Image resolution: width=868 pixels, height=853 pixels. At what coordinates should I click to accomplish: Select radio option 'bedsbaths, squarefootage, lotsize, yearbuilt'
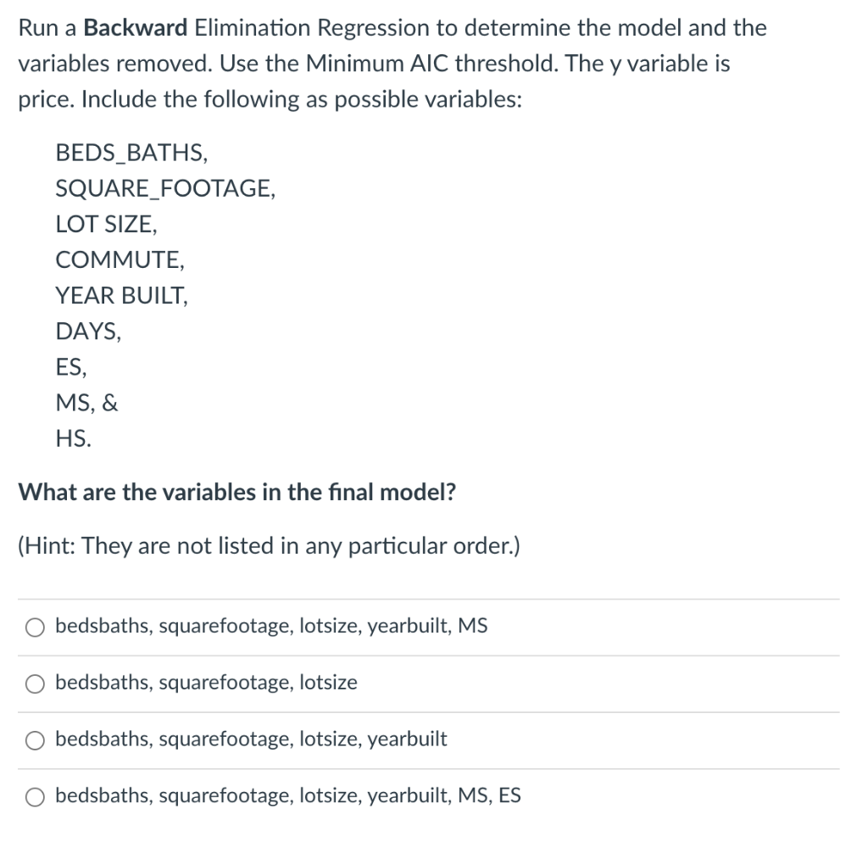[x=34, y=740]
